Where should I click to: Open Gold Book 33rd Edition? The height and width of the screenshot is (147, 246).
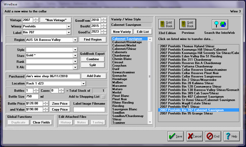(x=166, y=24)
